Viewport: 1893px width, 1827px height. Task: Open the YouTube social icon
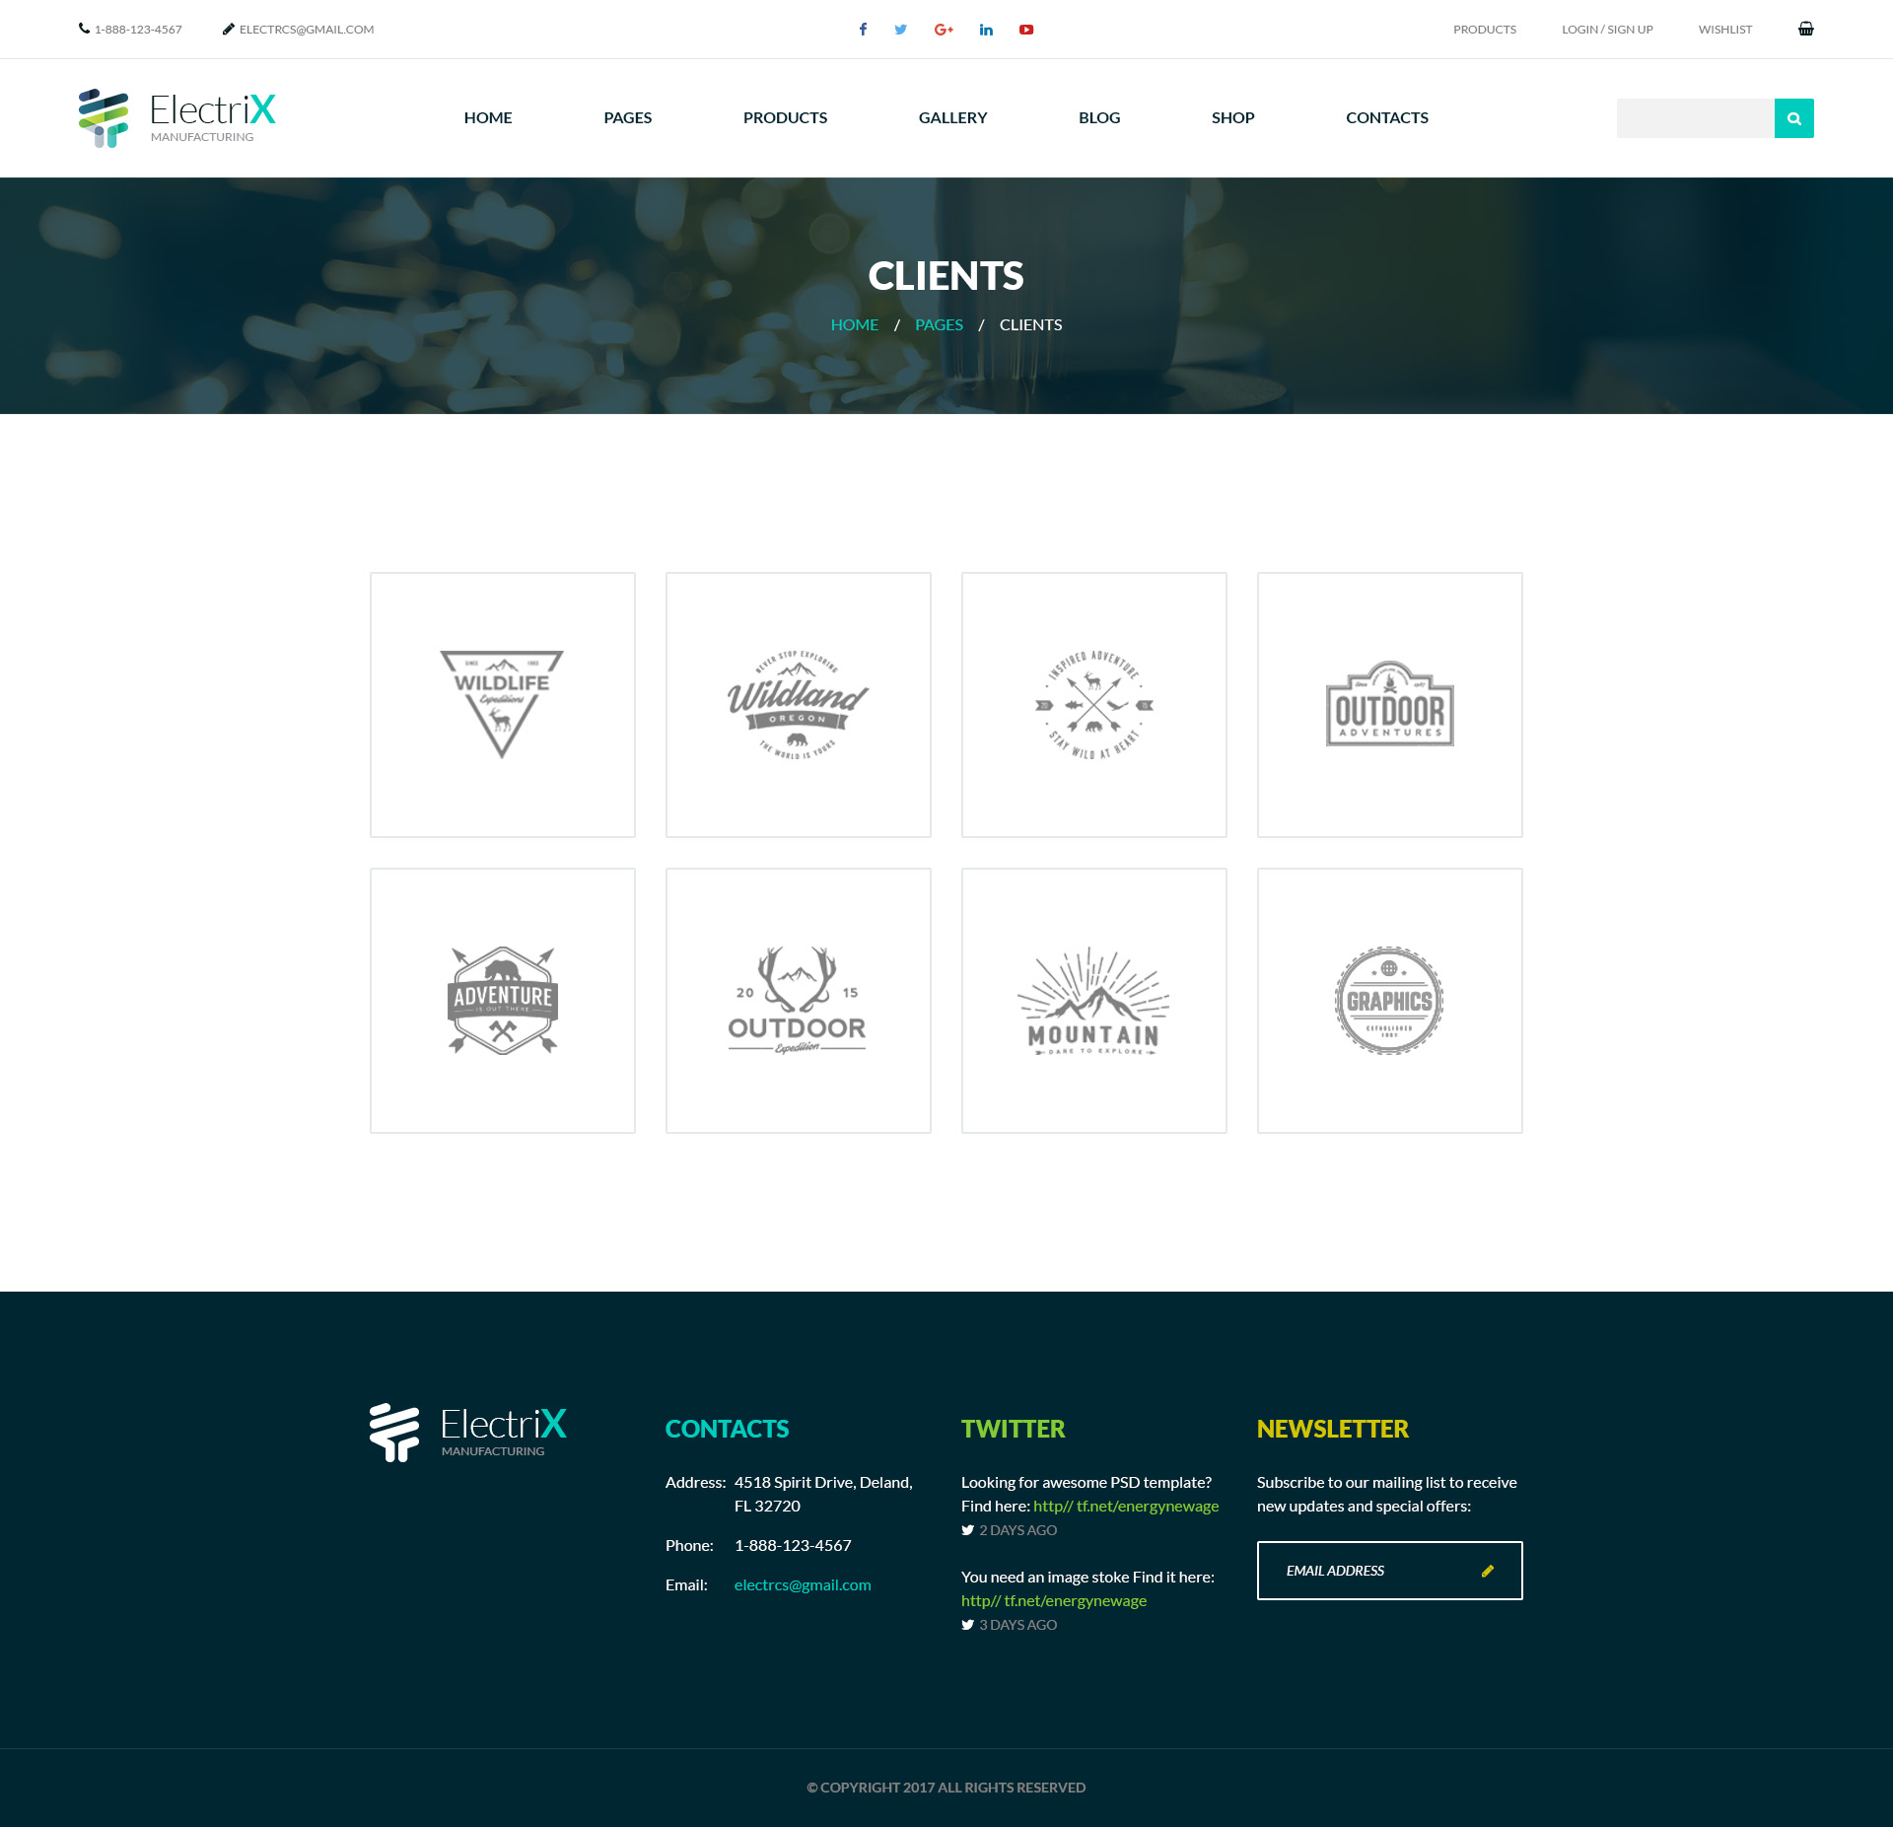(1026, 30)
